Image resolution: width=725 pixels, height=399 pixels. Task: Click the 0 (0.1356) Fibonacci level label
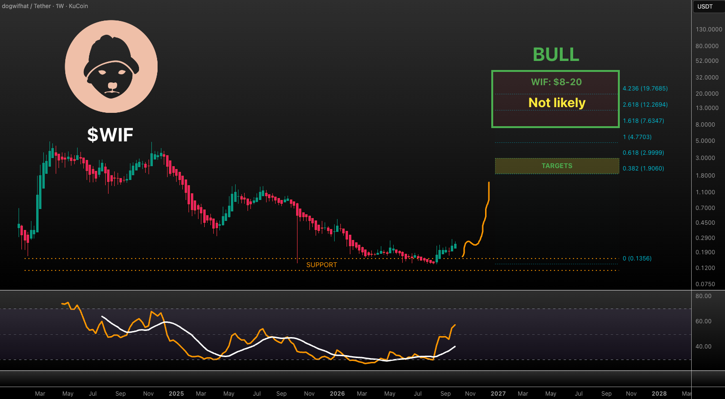click(x=637, y=259)
